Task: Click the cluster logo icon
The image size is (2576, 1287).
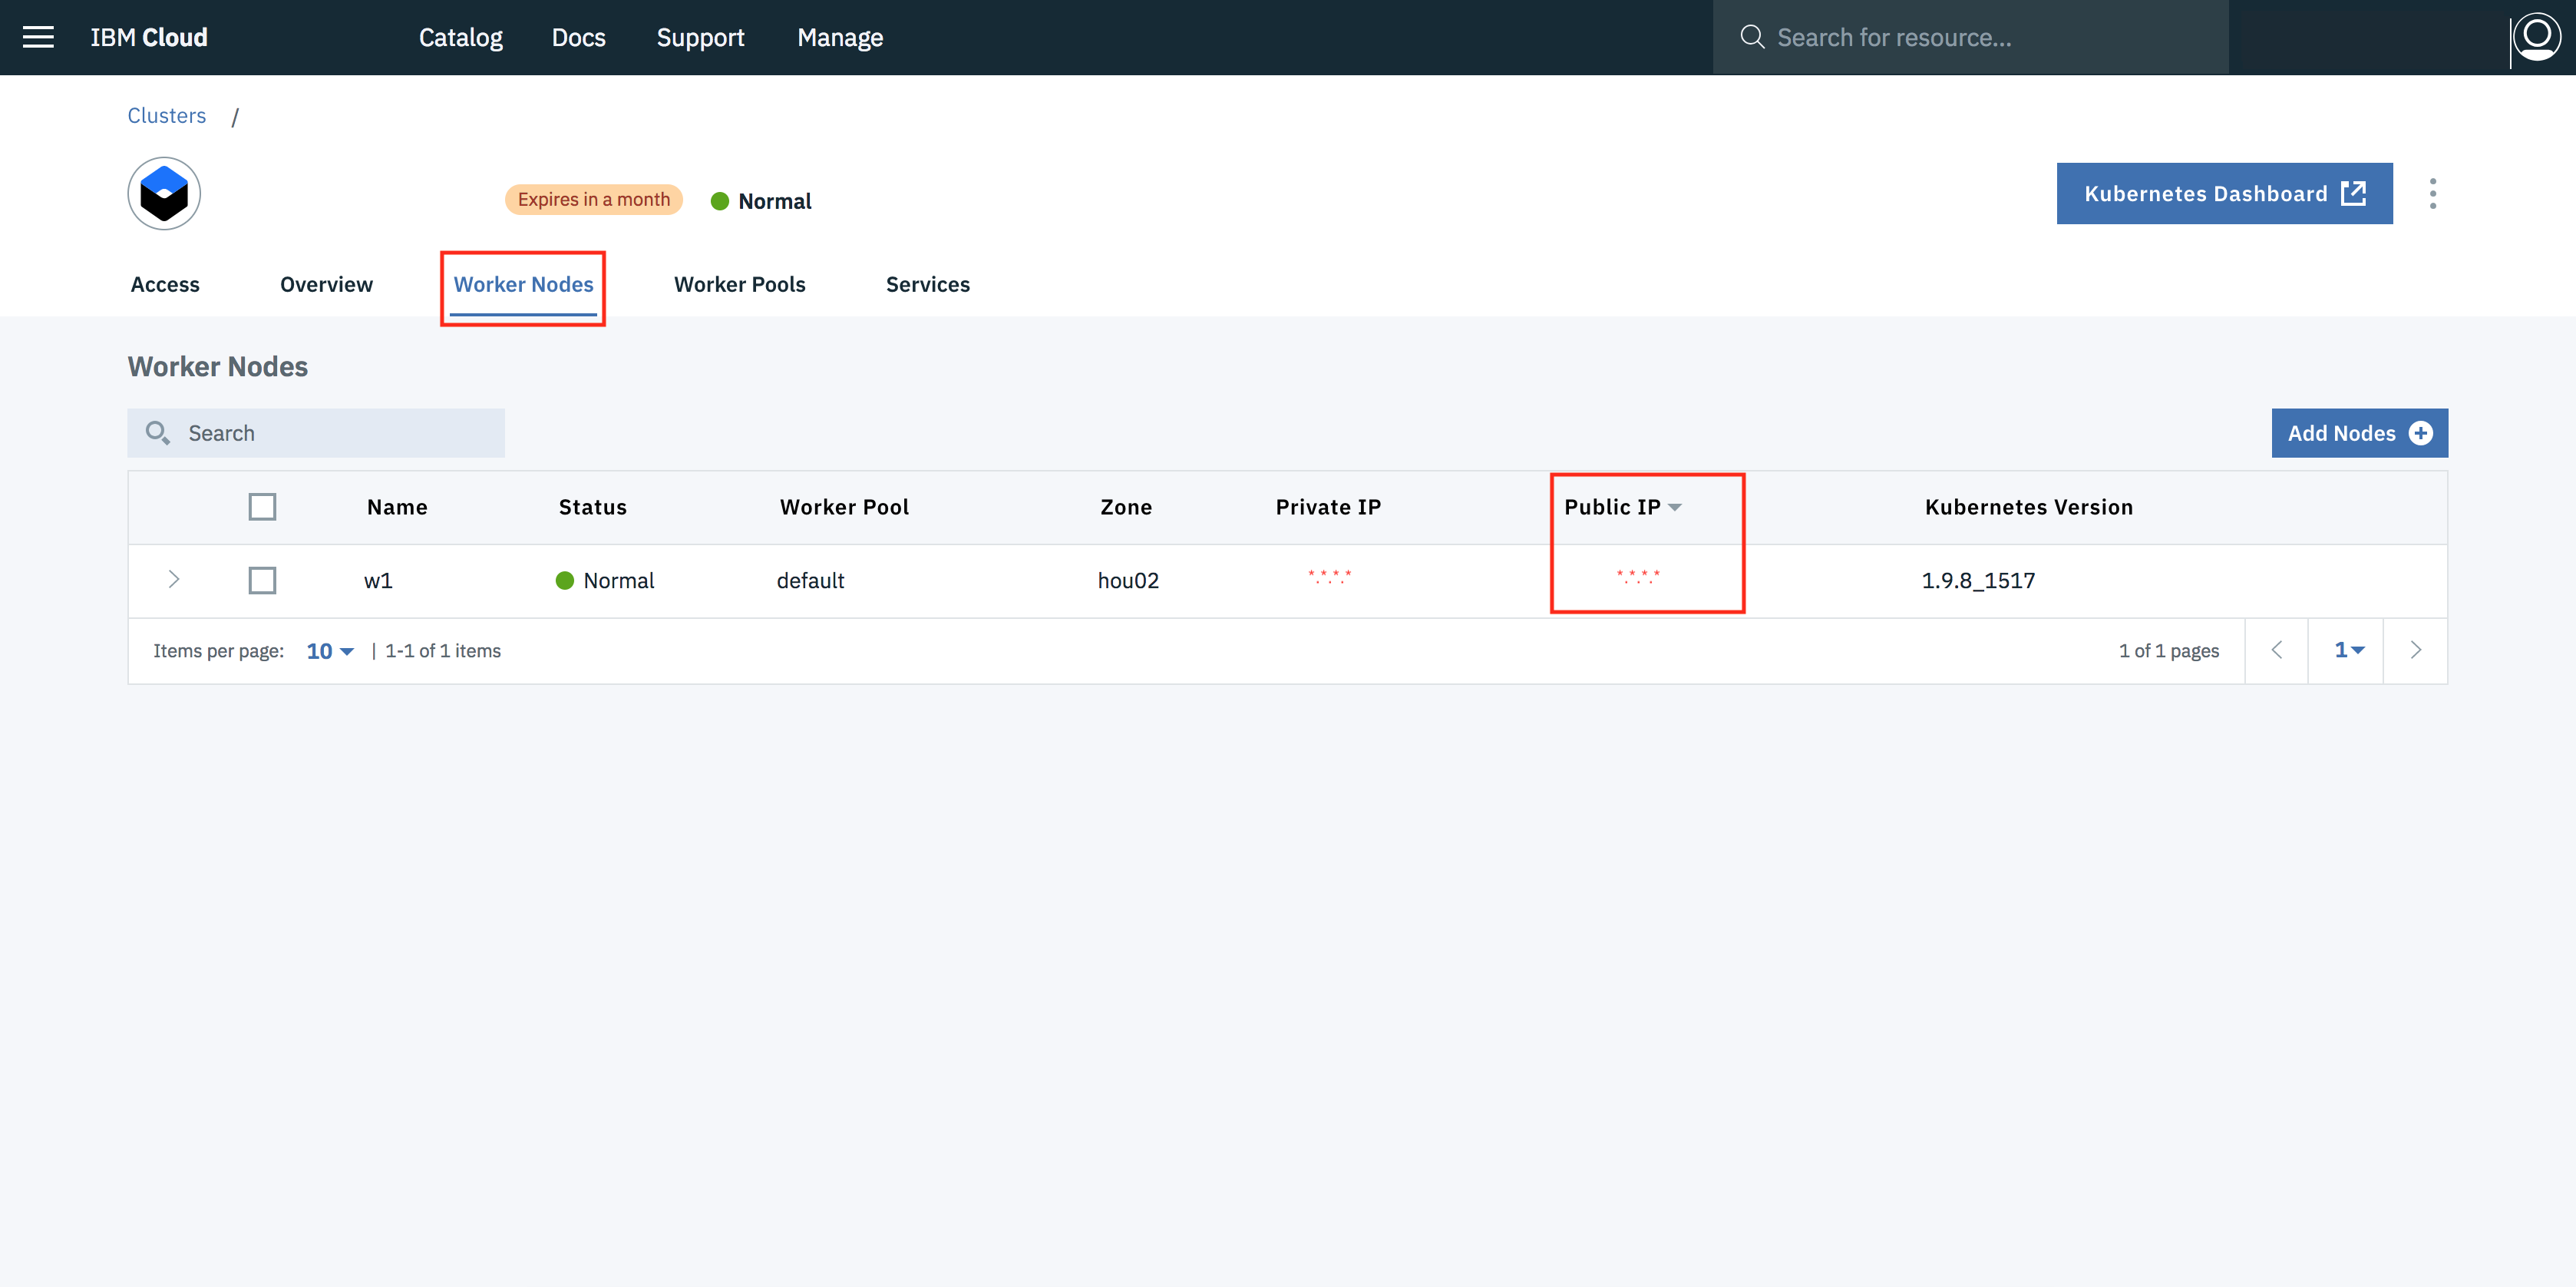Action: click(164, 194)
